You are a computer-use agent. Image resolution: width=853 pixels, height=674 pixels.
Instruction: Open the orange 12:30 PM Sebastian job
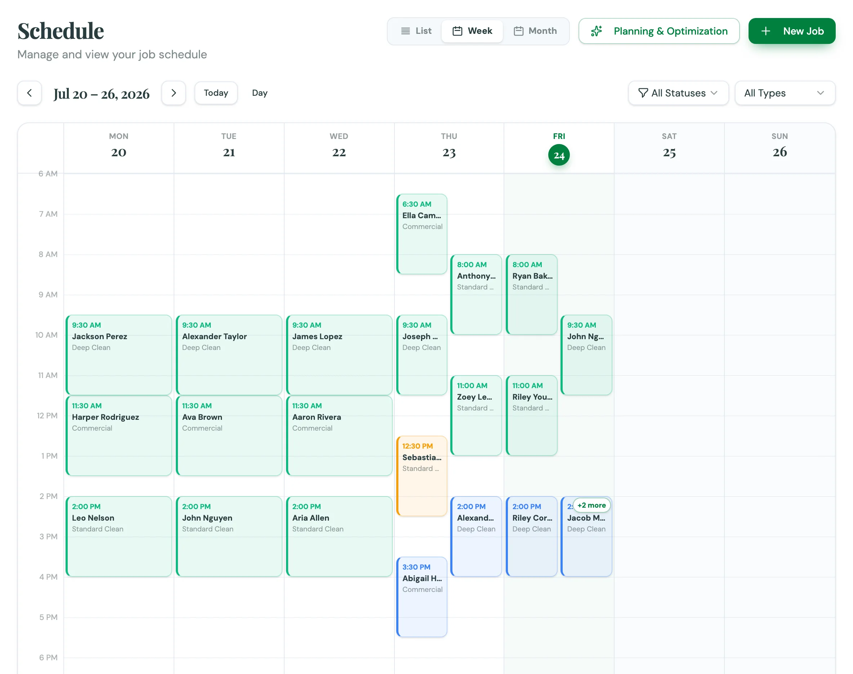pos(421,476)
